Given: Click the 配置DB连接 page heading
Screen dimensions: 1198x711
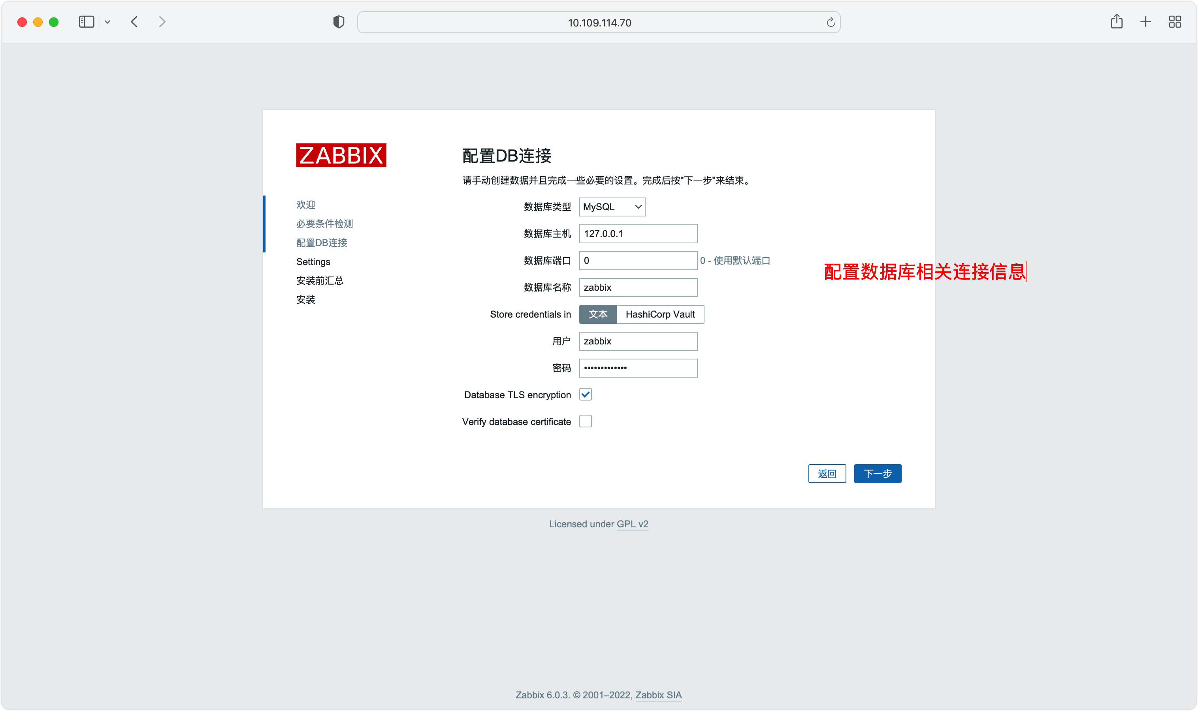Looking at the screenshot, I should (x=507, y=156).
